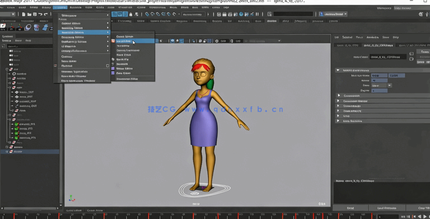Click the lock icon in the top toolbar

click(131, 14)
